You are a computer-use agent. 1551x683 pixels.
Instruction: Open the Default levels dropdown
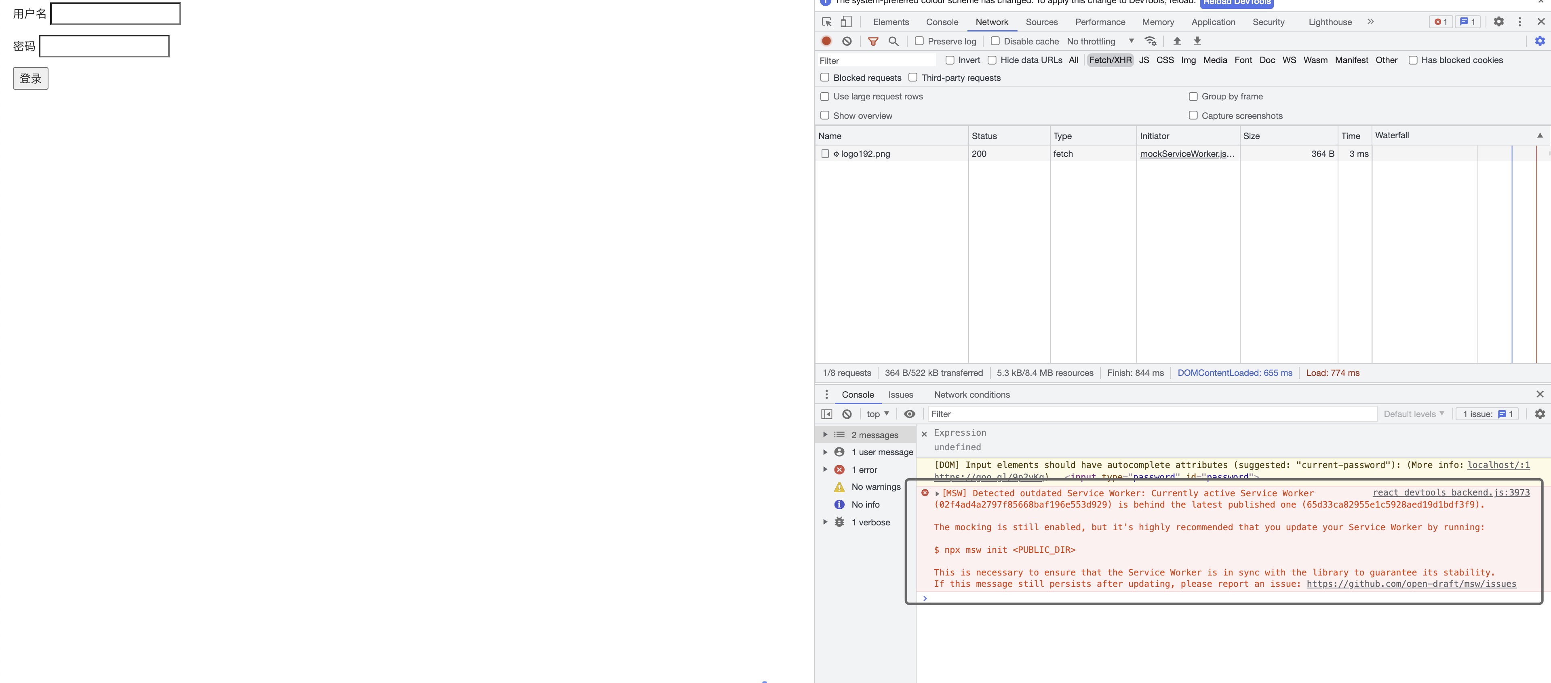pyautogui.click(x=1413, y=414)
